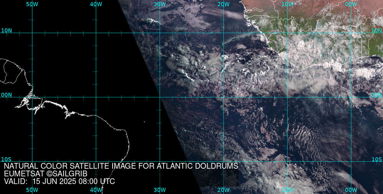Click the 'EUMETSAT ©SAILGRIB' credit line

point(46,174)
